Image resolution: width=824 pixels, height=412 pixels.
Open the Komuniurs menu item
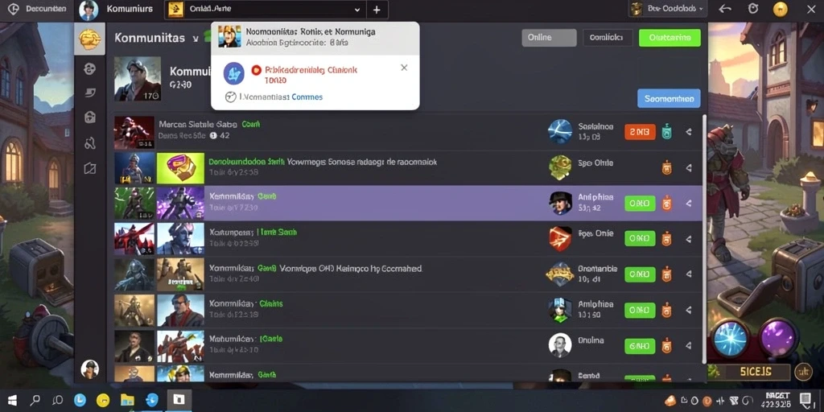130,9
